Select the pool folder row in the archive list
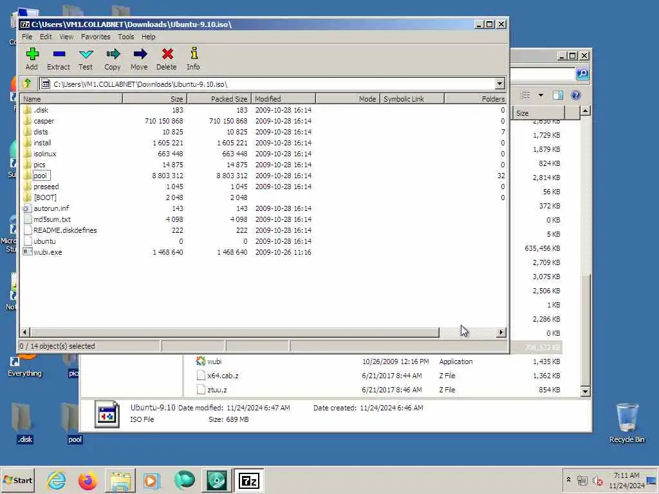This screenshot has height=494, width=659. point(263,176)
